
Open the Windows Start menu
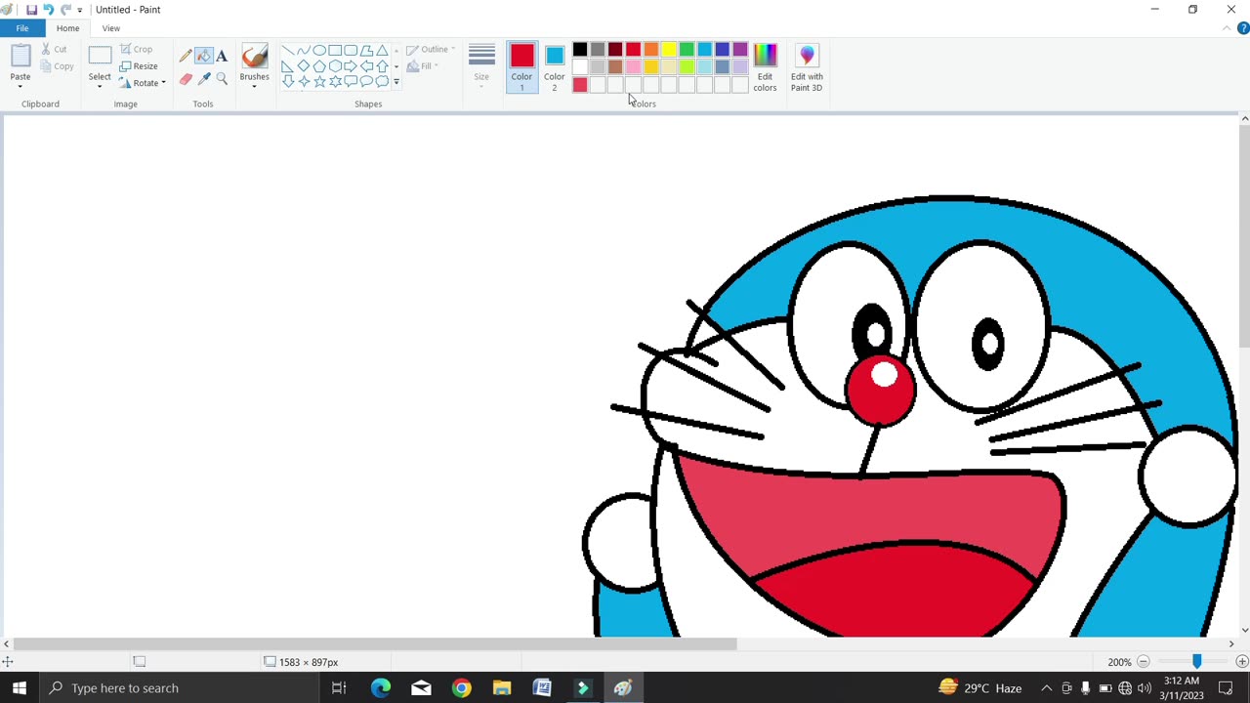[x=20, y=688]
